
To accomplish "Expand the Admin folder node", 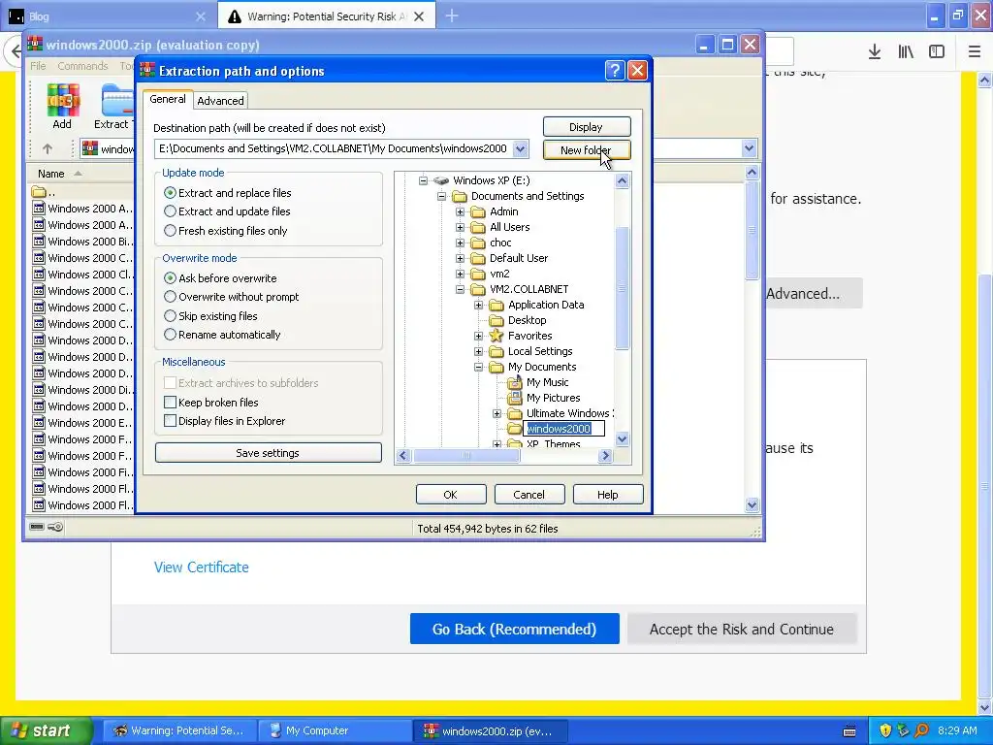I will click(x=461, y=211).
